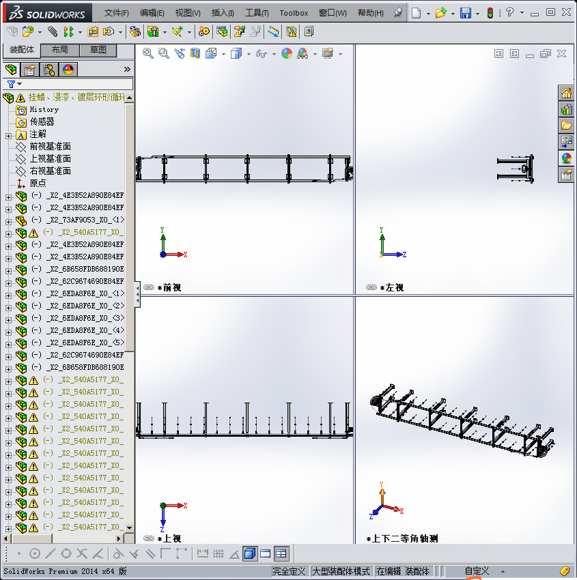Switch to the 布局 tab
The height and width of the screenshot is (580, 577).
click(60, 50)
